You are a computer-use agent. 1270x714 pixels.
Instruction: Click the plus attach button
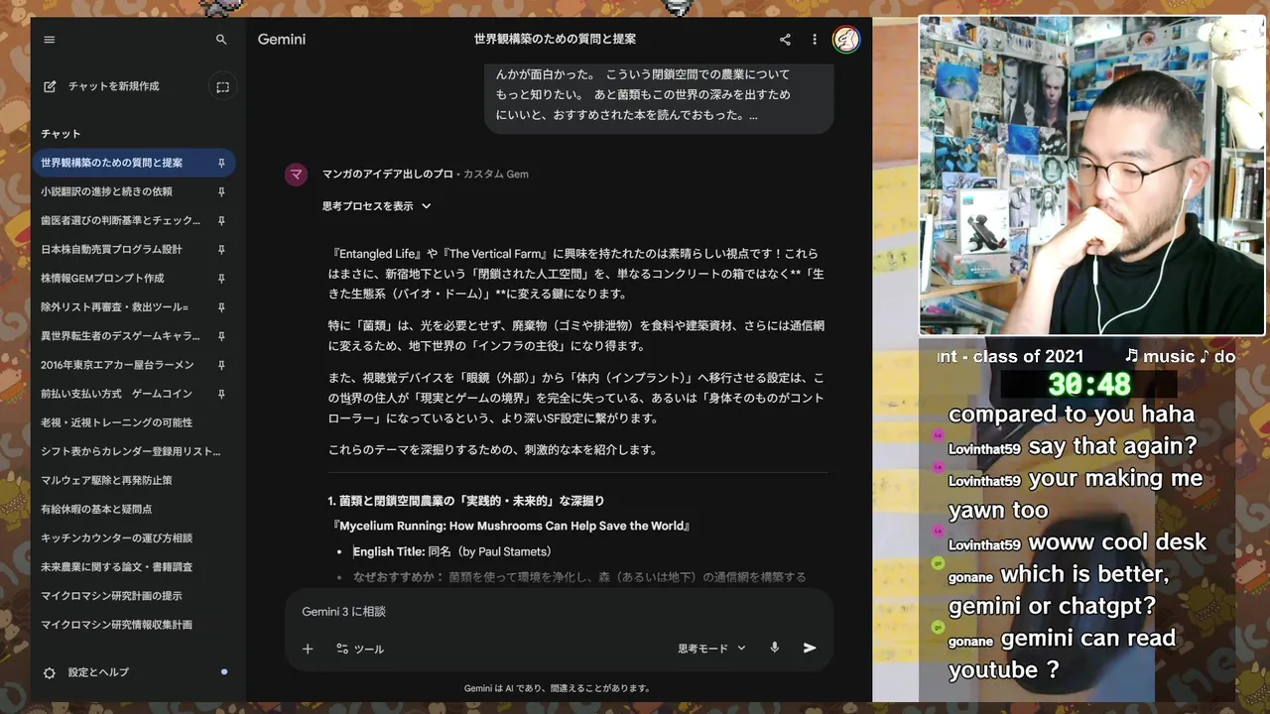pos(308,649)
